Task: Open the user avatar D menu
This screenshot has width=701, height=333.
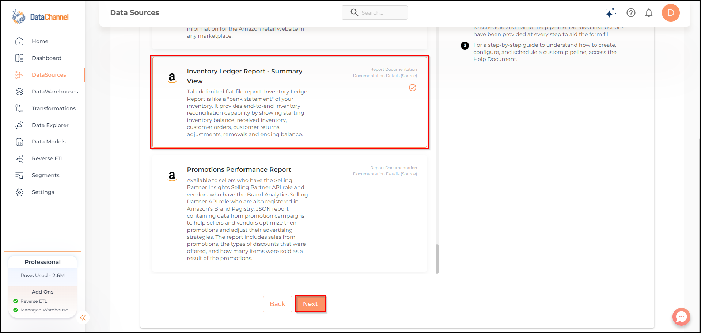Action: (671, 13)
